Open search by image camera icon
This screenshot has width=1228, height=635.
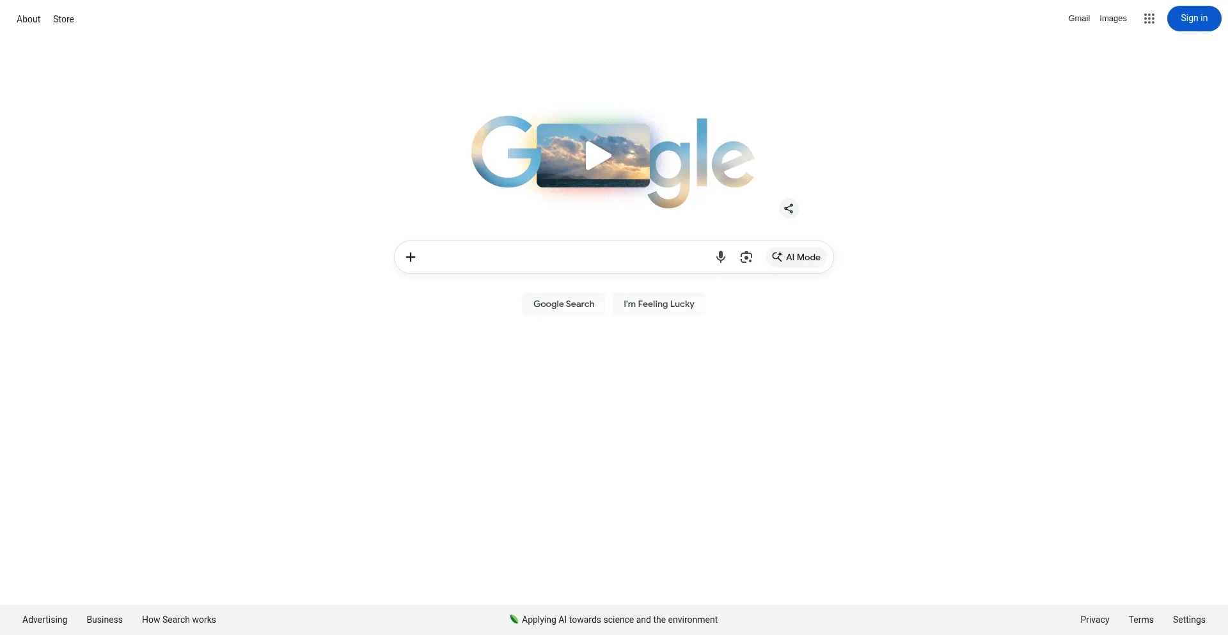click(746, 257)
